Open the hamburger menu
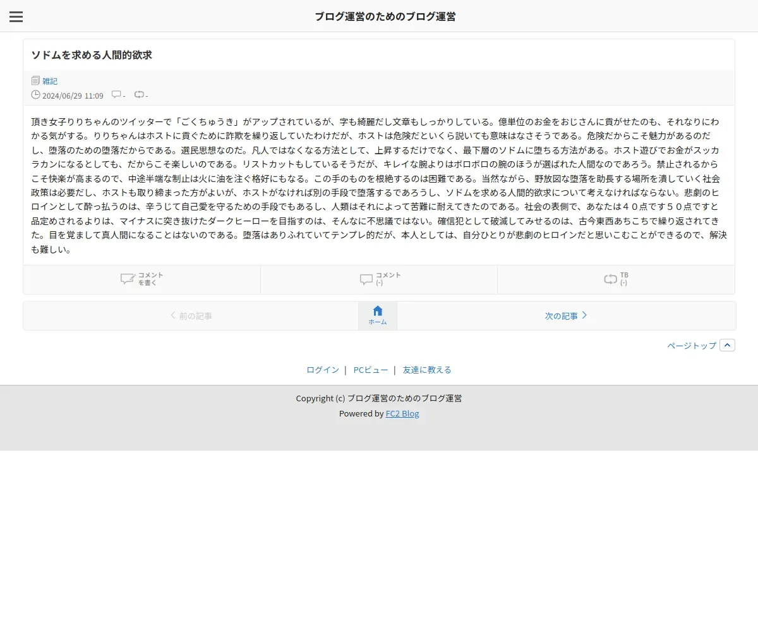The width and height of the screenshot is (758, 632). 16,16
